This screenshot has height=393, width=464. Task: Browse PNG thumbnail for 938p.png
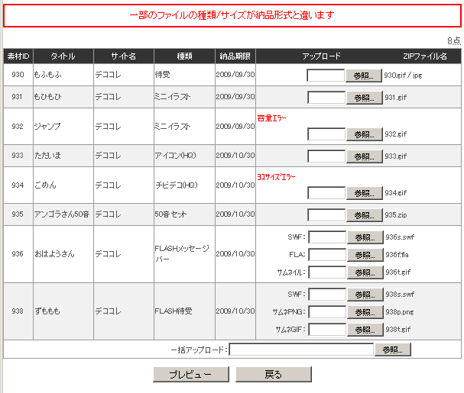pos(364,312)
